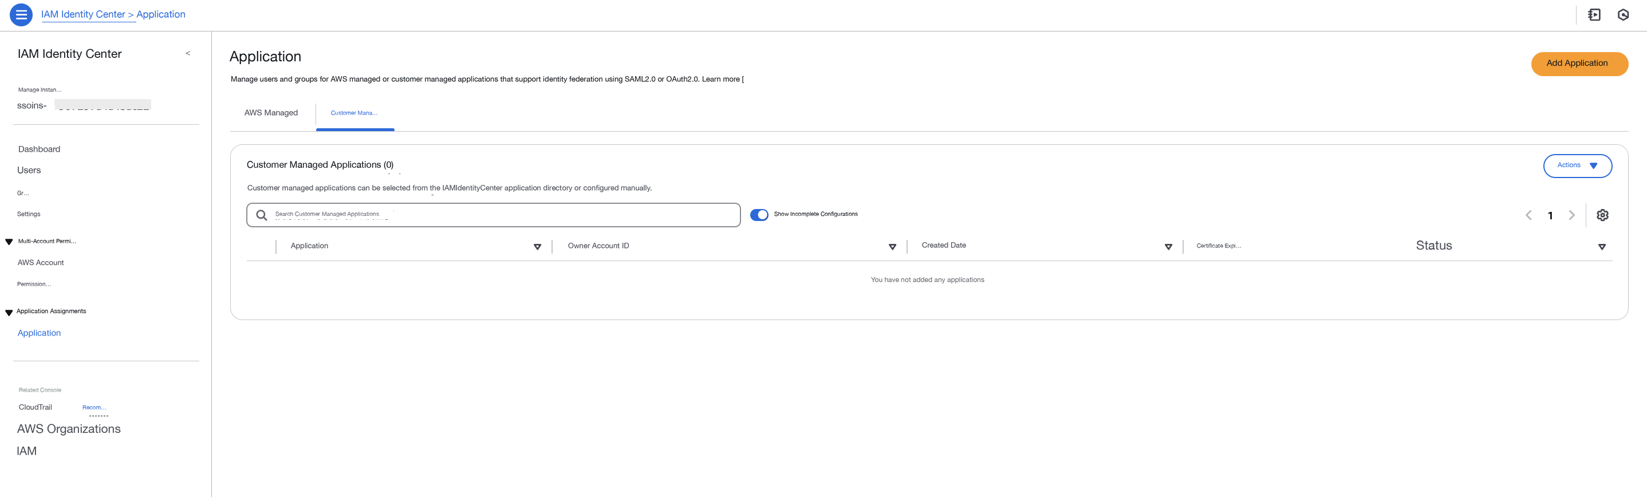Switch to AWS Managed tab
The width and height of the screenshot is (1647, 497).
pos(271,113)
